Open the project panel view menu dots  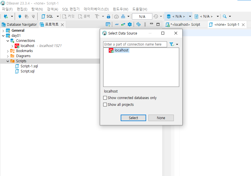pyautogui.click(x=145, y=24)
